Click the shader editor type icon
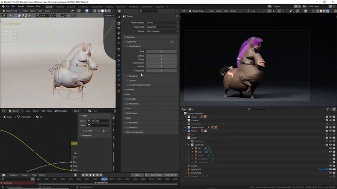Screen dimensions: 337x189 (x=4, y=111)
